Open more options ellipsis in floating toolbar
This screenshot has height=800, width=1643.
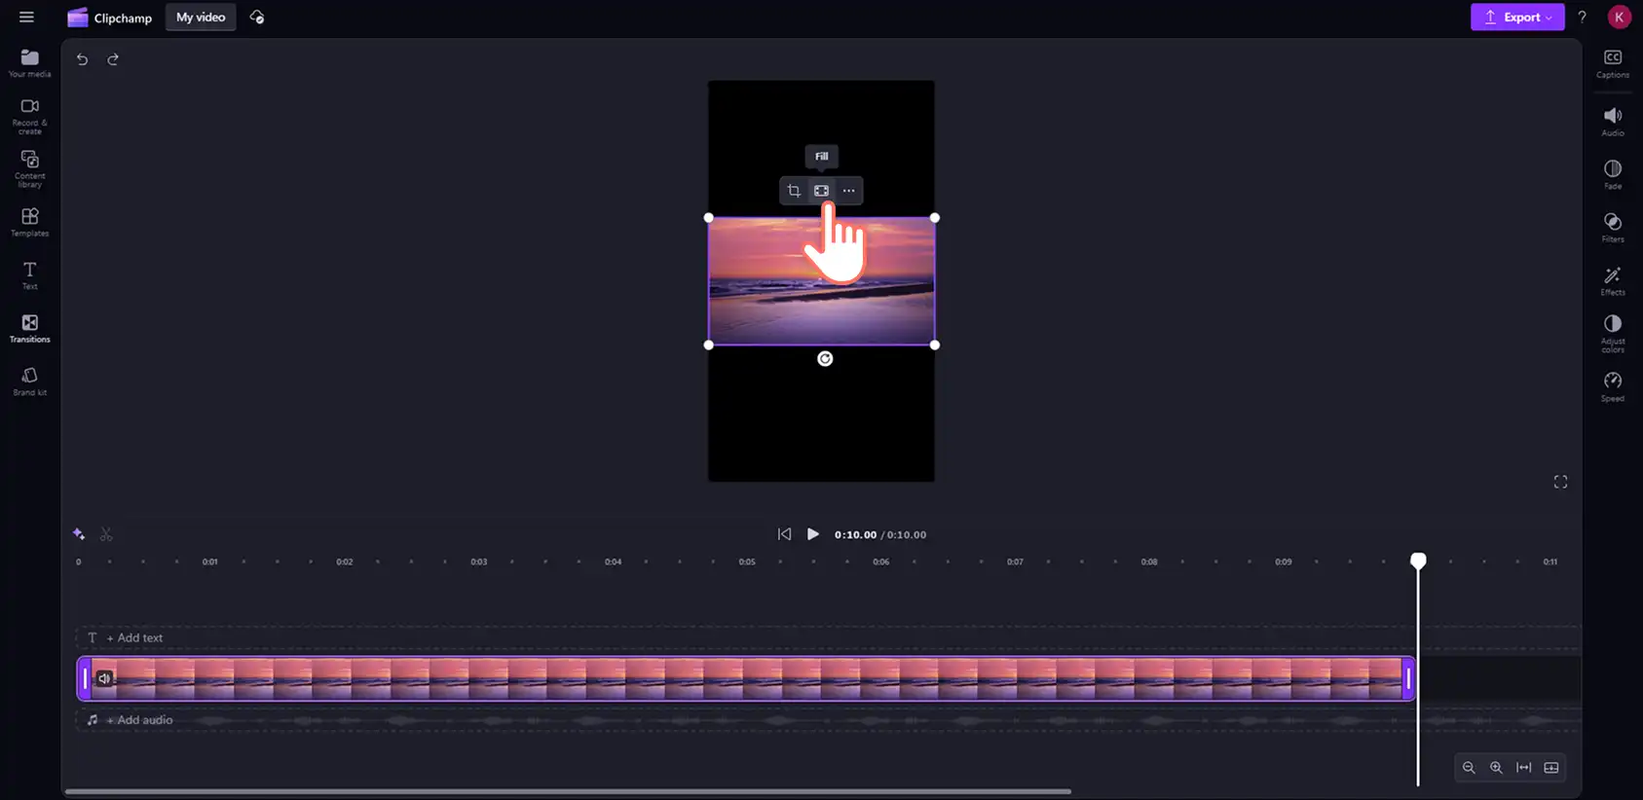pyautogui.click(x=848, y=191)
